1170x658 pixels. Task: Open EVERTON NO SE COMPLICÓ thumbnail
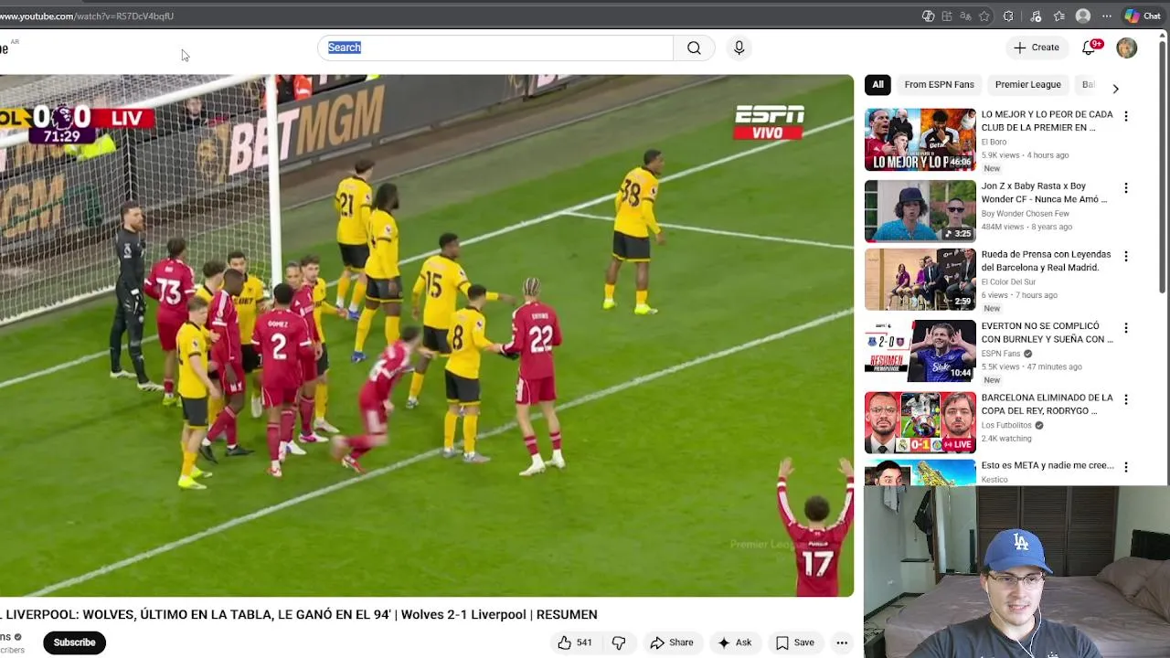coord(920,351)
